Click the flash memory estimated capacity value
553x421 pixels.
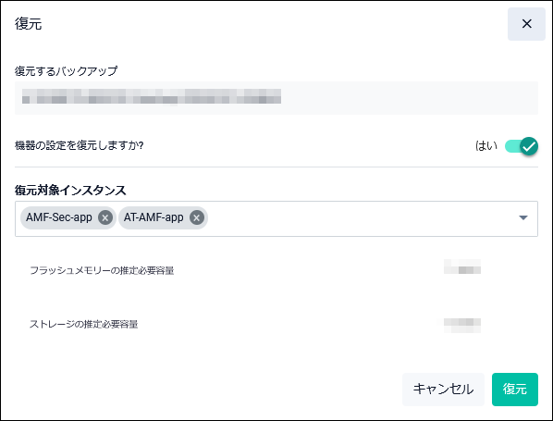pyautogui.click(x=462, y=266)
